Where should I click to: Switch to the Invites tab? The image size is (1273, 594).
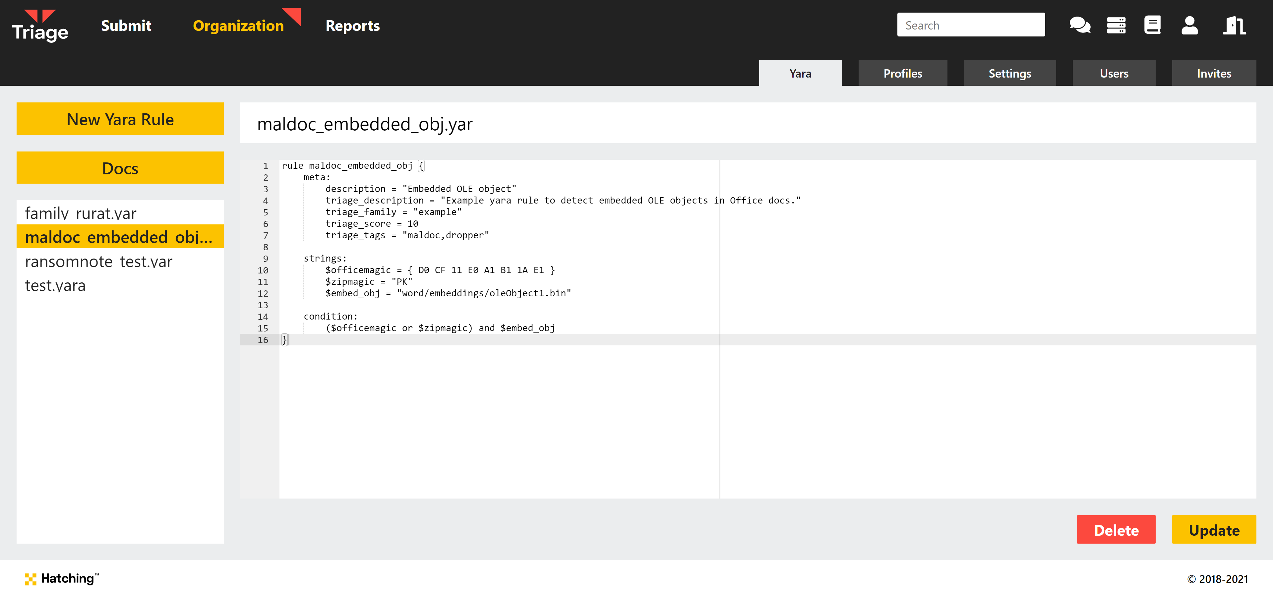click(1214, 73)
